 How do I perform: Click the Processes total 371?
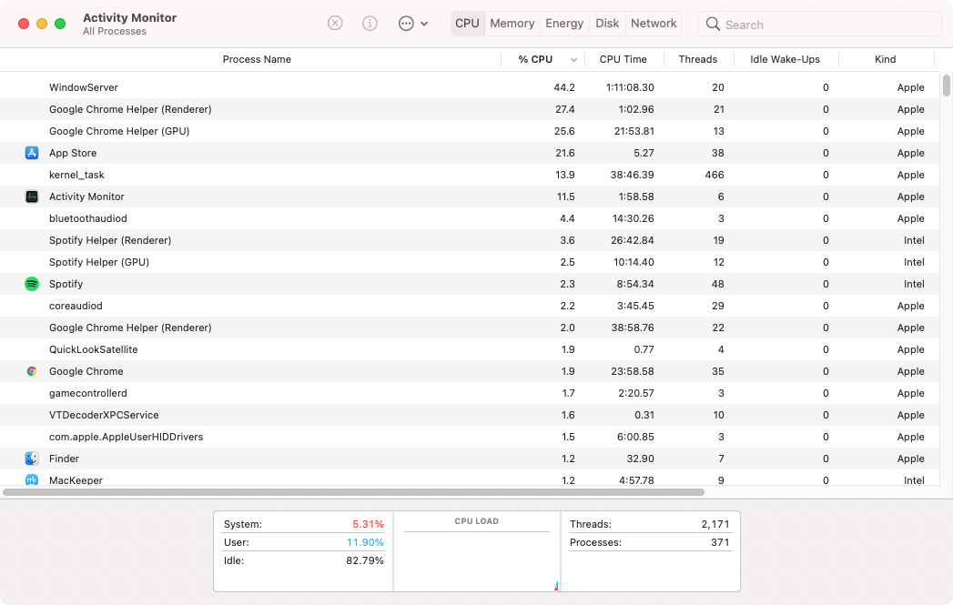[720, 542]
